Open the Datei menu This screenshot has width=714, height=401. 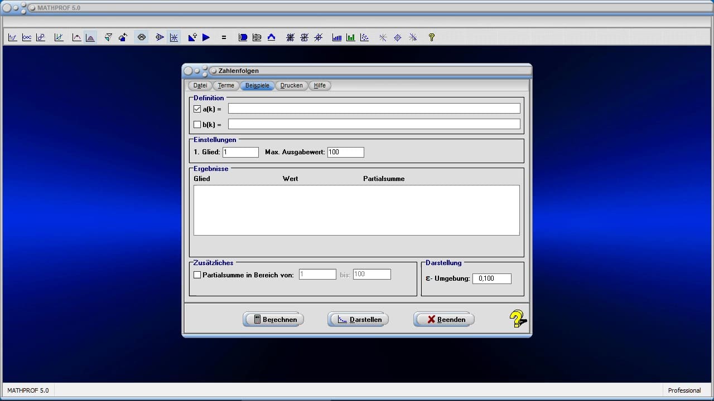coord(200,86)
